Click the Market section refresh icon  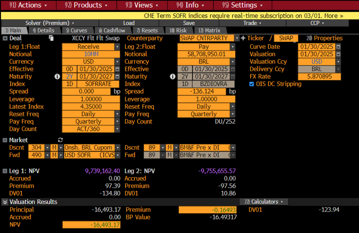(60, 140)
